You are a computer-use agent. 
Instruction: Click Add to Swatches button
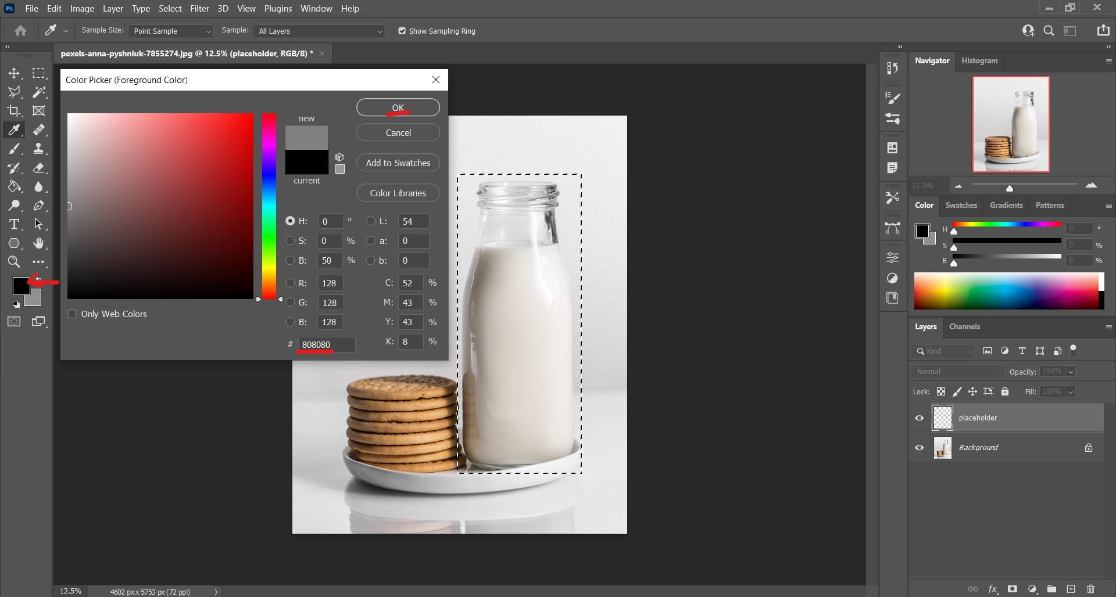coord(398,163)
